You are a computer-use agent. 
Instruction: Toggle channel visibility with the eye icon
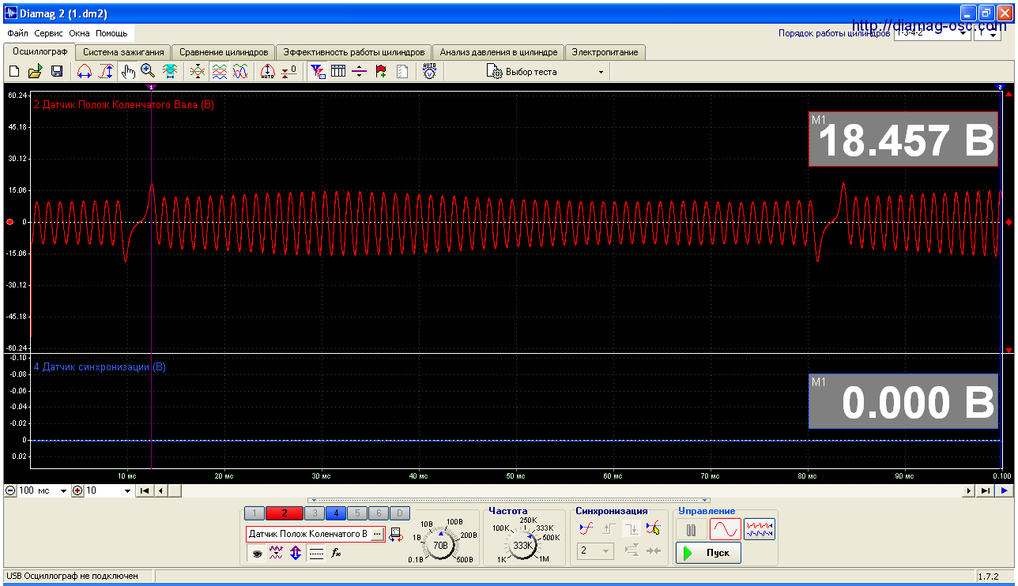coord(257,553)
